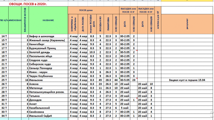Select the cell 'Изюм - черри'

click(48, 72)
